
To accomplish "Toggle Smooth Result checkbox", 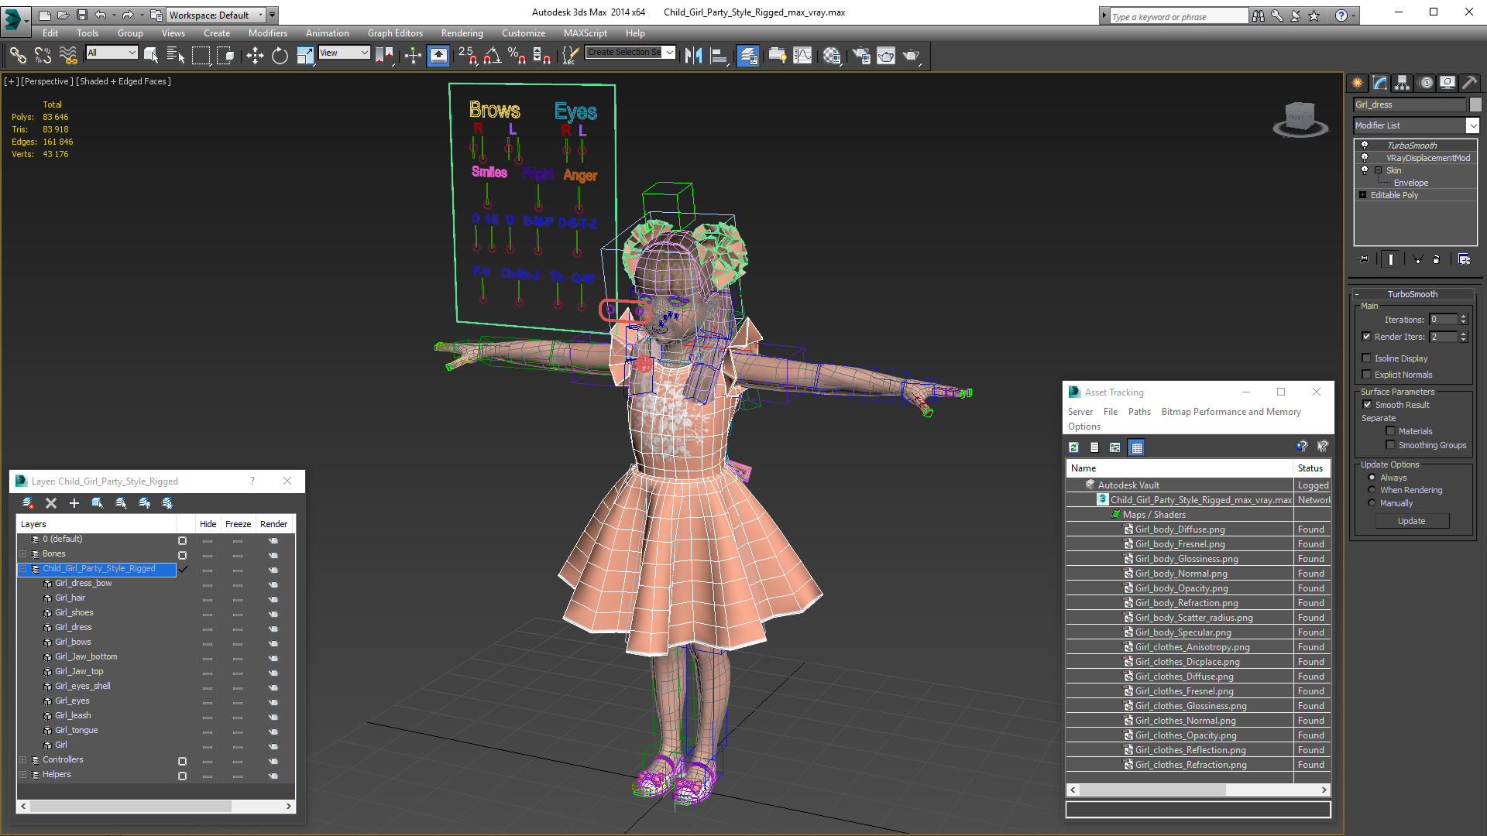I will tap(1367, 404).
